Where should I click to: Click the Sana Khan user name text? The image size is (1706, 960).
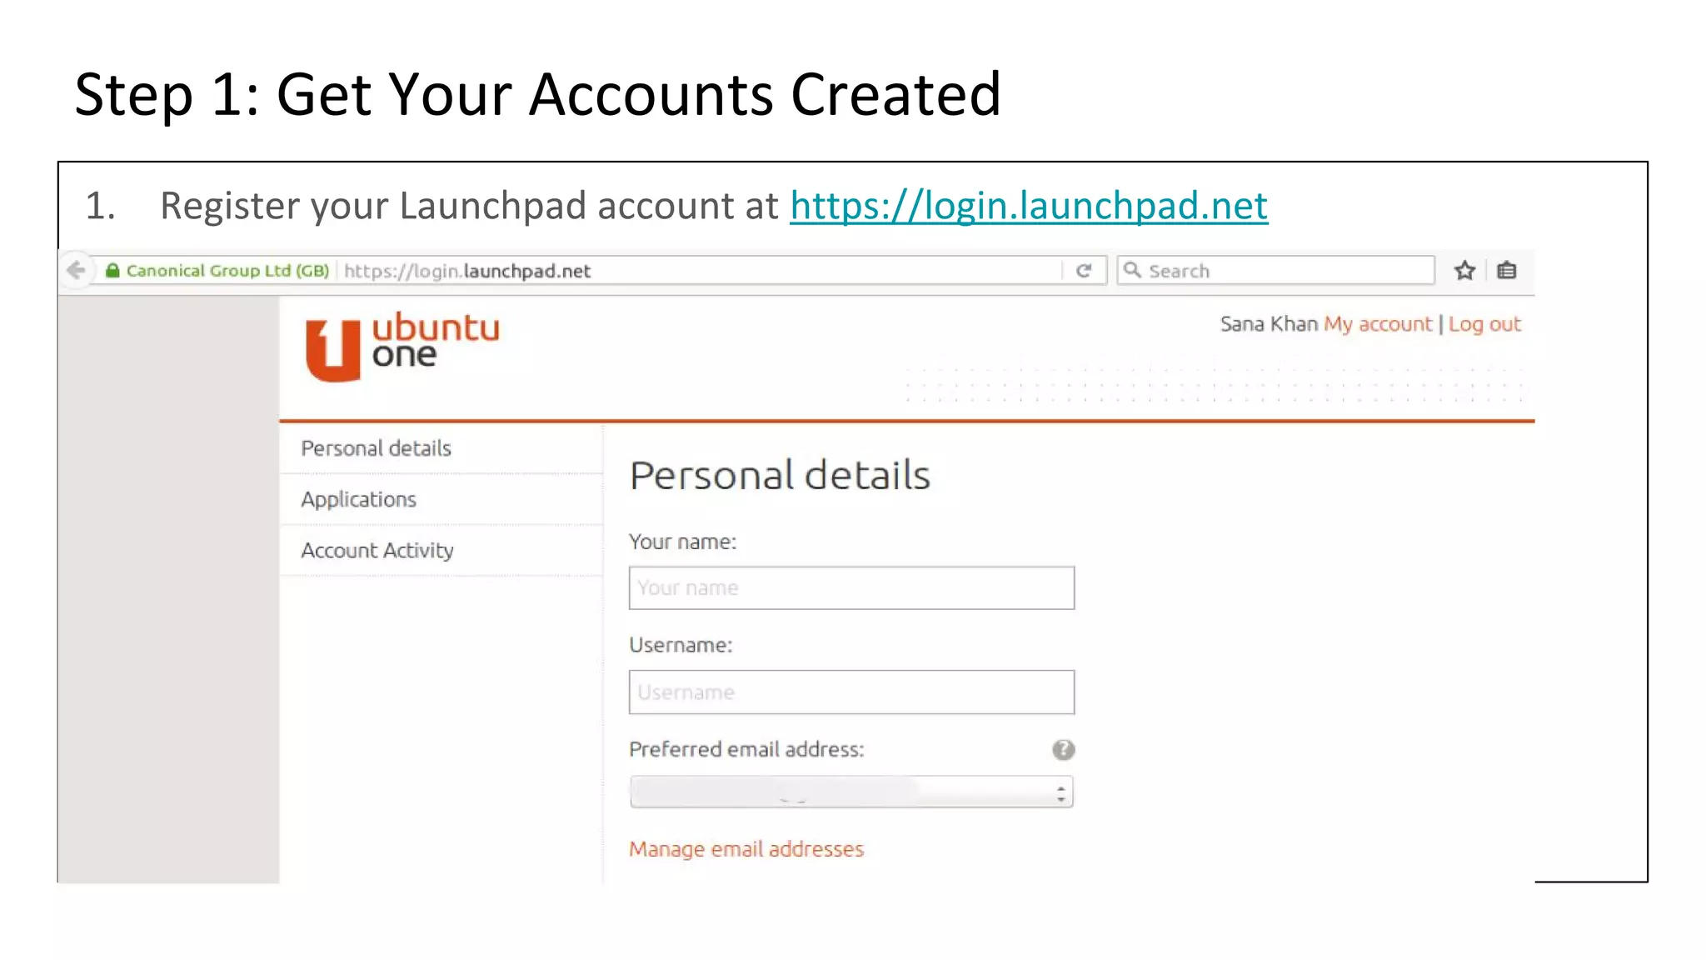click(x=1269, y=323)
